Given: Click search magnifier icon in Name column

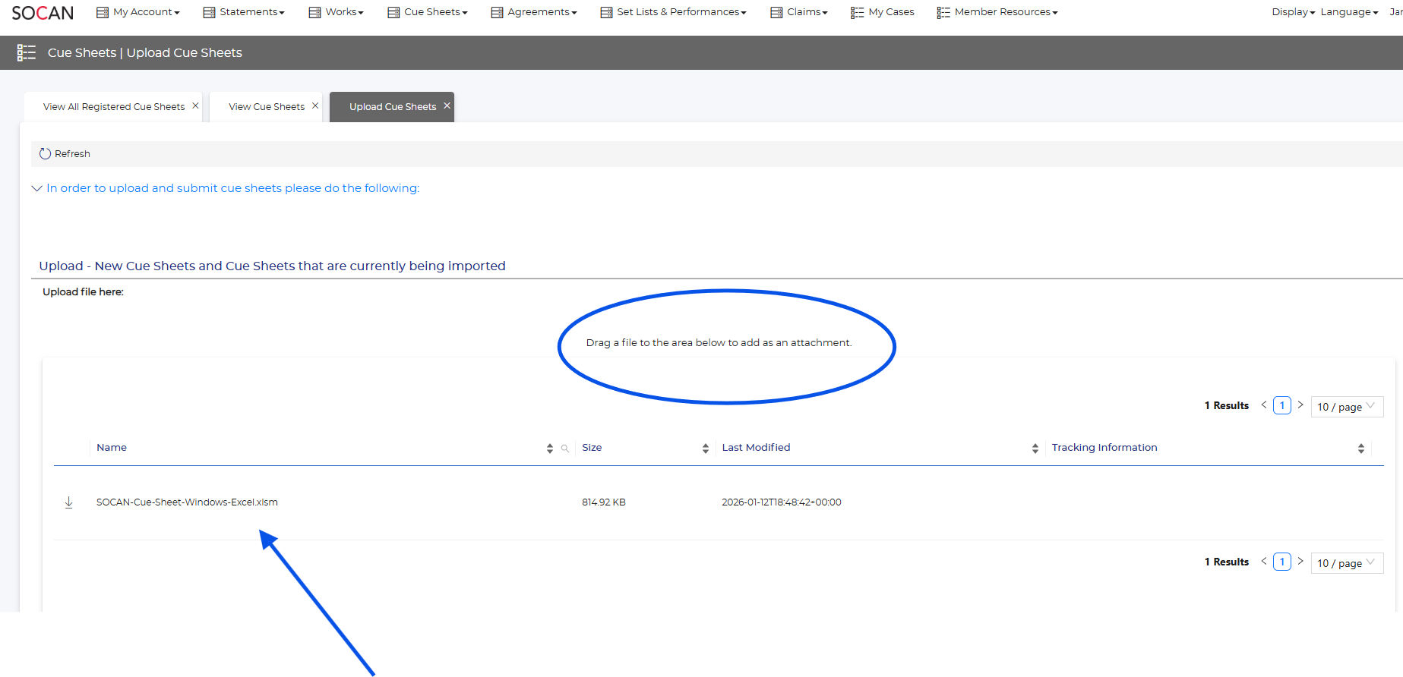Looking at the screenshot, I should [565, 449].
